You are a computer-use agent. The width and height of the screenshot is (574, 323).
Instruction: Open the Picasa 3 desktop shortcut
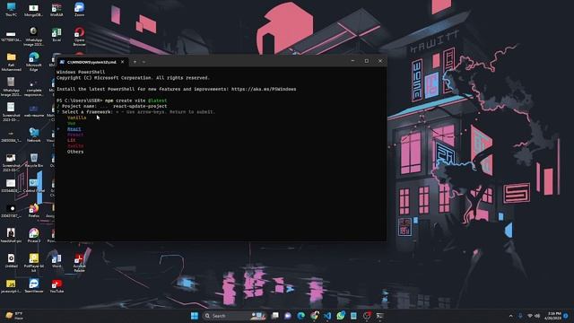coord(34,235)
